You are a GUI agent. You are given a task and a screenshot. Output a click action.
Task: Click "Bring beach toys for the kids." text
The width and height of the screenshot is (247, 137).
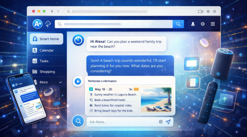click(114, 111)
